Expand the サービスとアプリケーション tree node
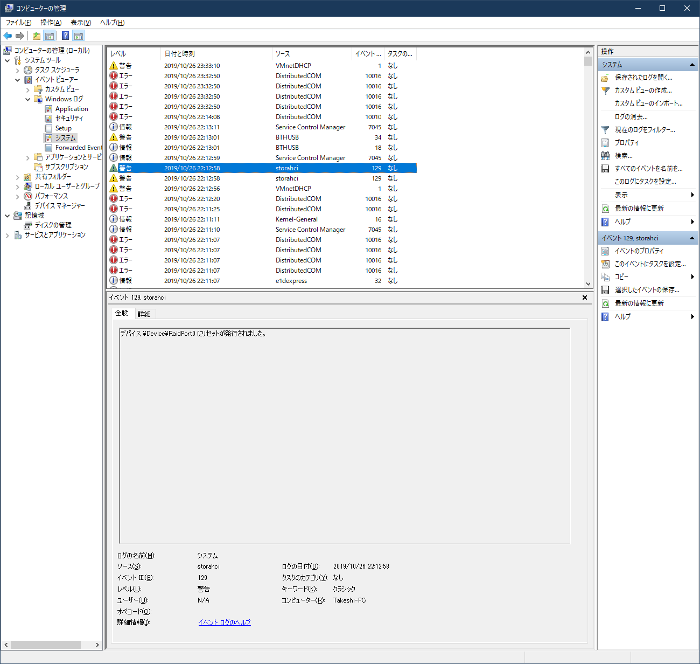 8,235
